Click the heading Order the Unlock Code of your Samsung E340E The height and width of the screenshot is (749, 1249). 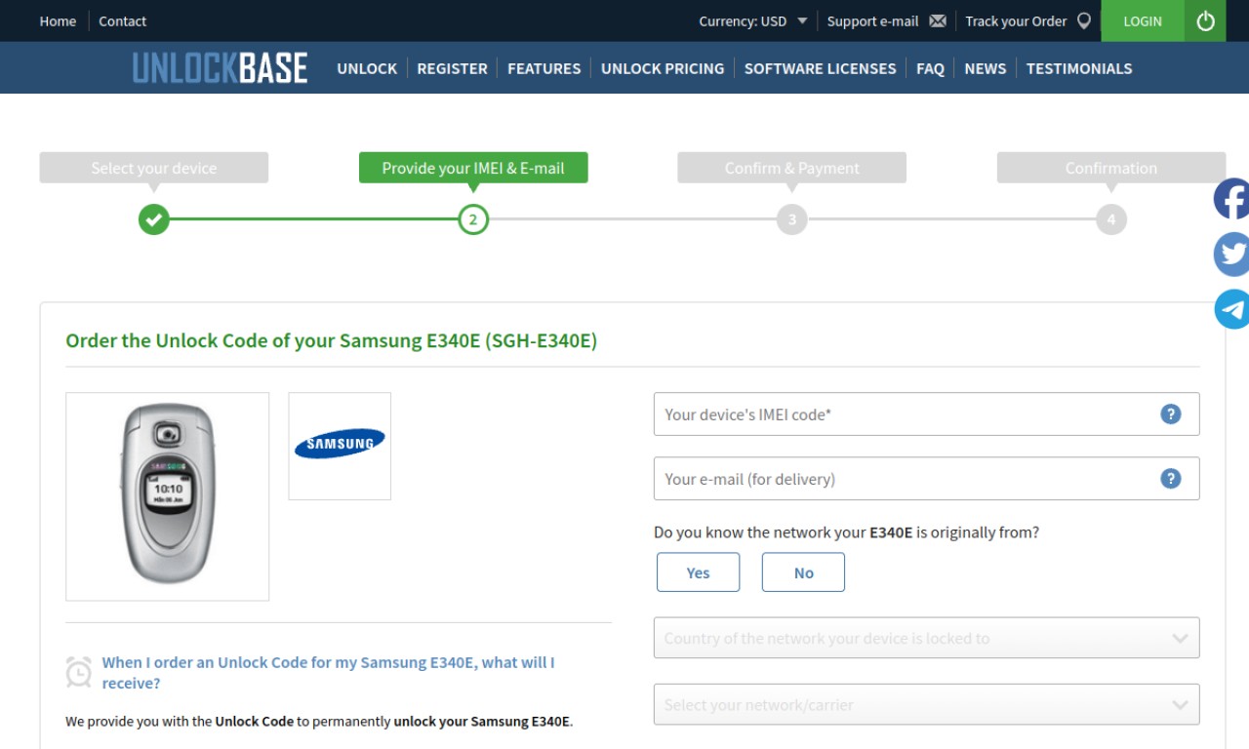331,340
